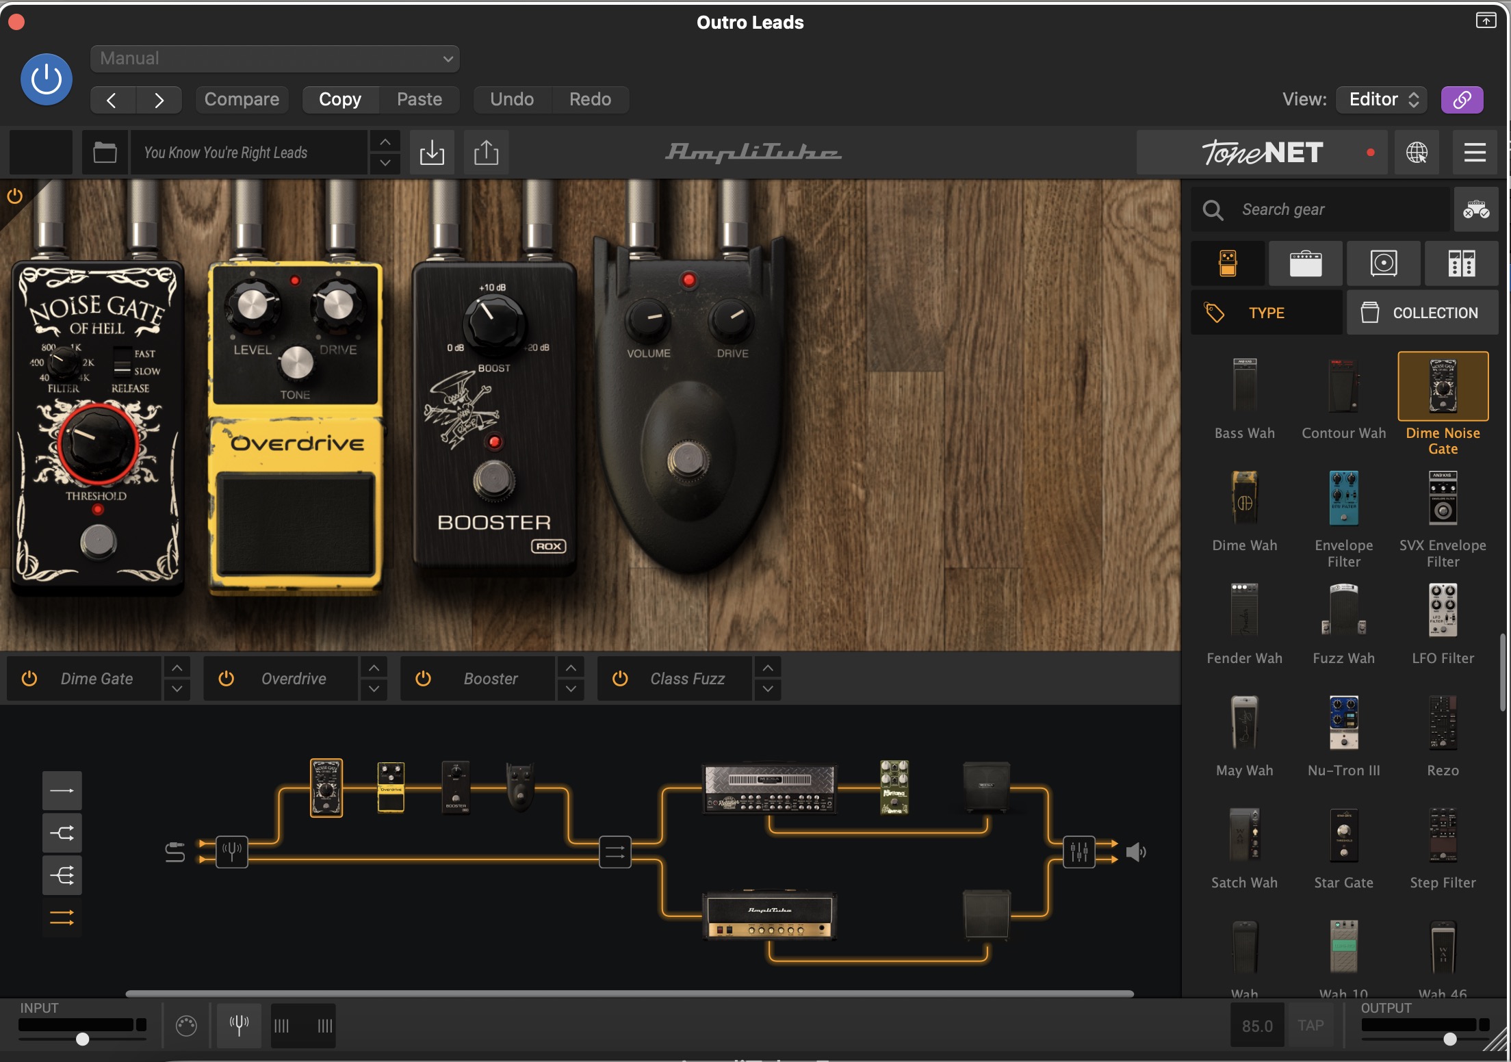Screen dimensions: 1511x1062
Task: Click the Undo button
Action: 512,100
